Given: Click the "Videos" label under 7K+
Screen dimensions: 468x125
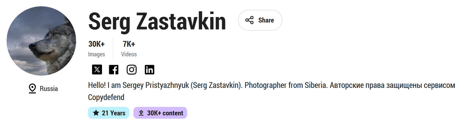Looking at the screenshot, I should 129,54.
